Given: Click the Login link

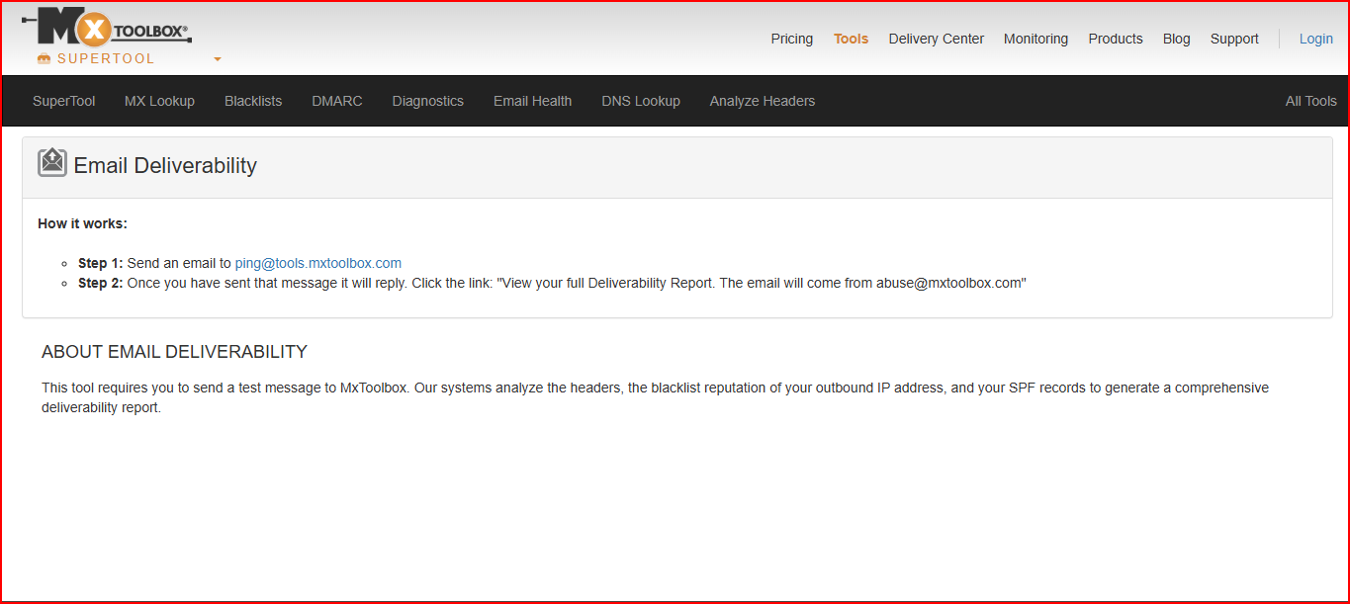Looking at the screenshot, I should point(1315,39).
